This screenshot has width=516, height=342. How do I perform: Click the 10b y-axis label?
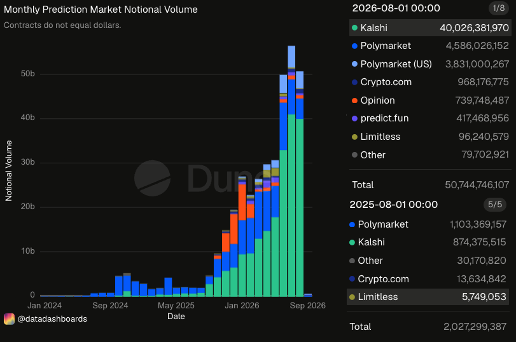point(27,251)
